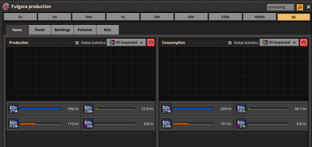Select the 1.2M processing unit production icon
312x147 pixels.
click(13, 124)
